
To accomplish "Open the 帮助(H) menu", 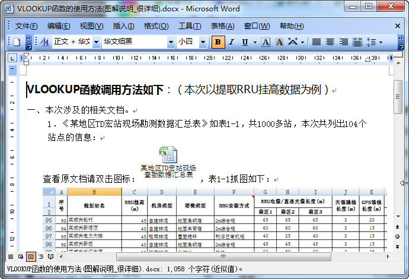I will pos(292,26).
